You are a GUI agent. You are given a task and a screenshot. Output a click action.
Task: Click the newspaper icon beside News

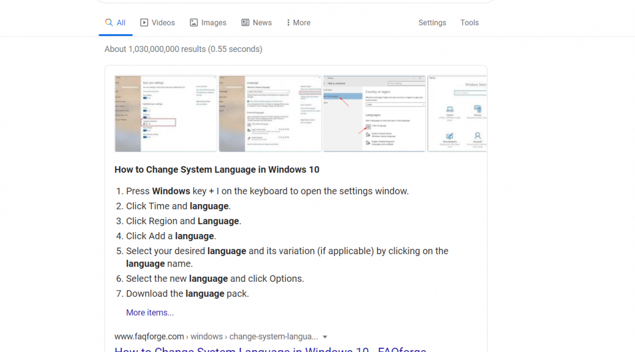[x=245, y=22]
